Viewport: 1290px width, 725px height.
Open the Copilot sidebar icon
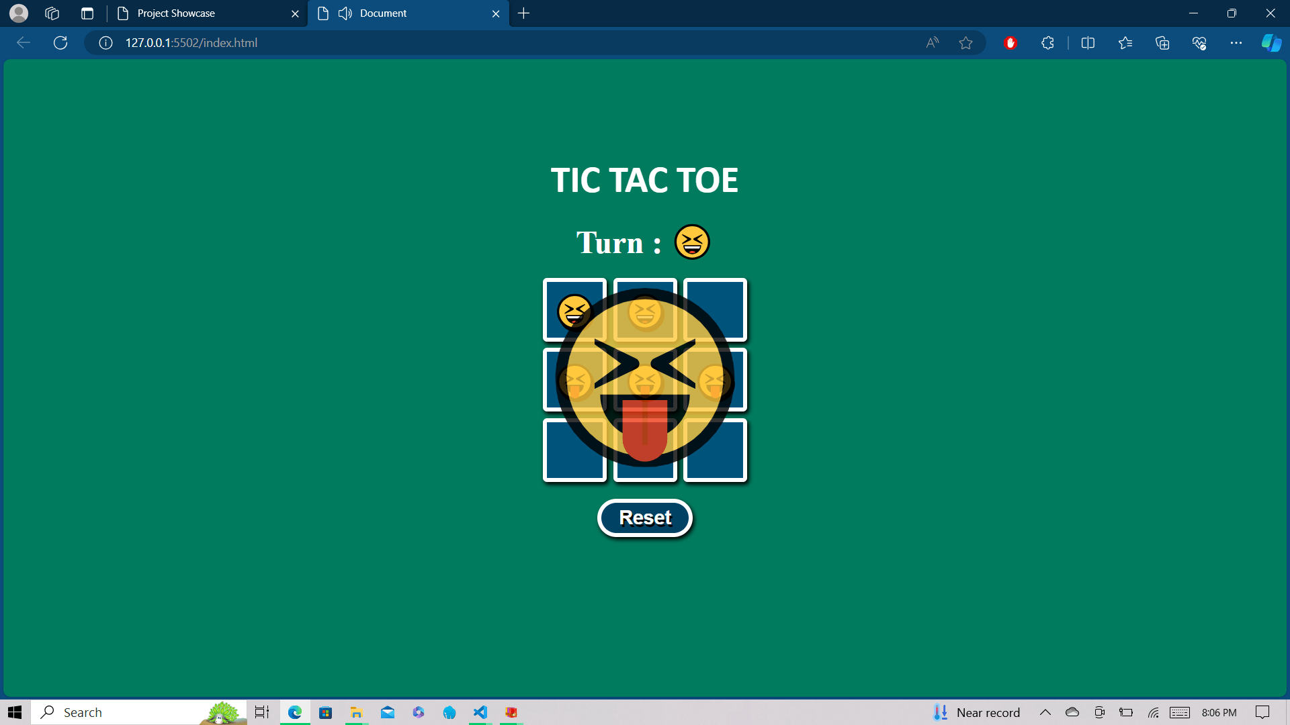[1271, 43]
